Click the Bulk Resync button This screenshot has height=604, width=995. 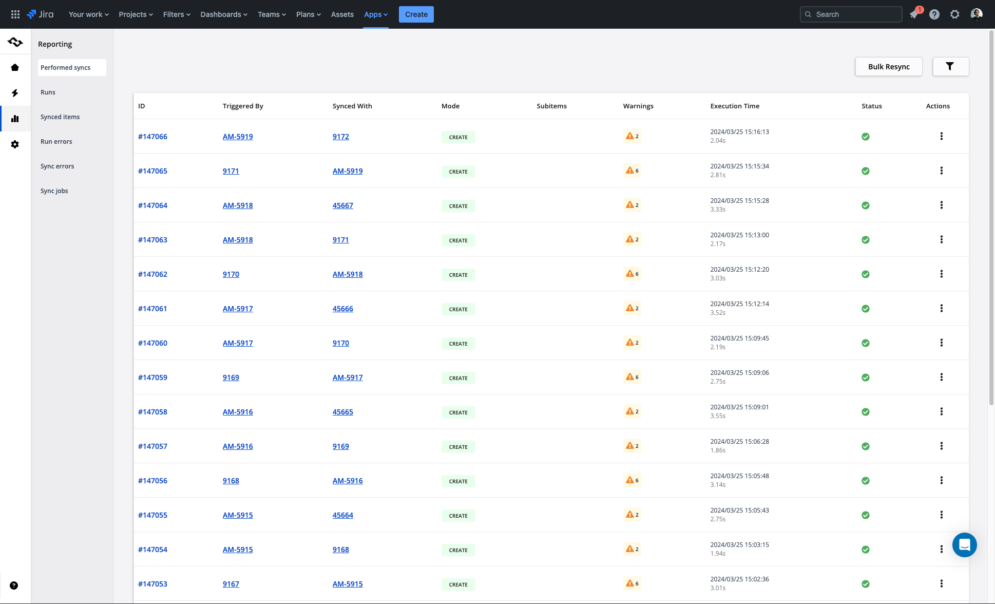889,66
